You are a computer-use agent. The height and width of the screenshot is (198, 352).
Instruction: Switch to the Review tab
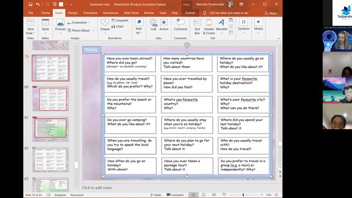click(x=149, y=13)
